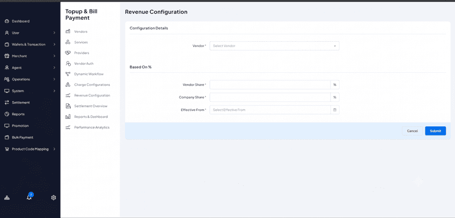Expand the Merchant menu chevron

(54, 56)
